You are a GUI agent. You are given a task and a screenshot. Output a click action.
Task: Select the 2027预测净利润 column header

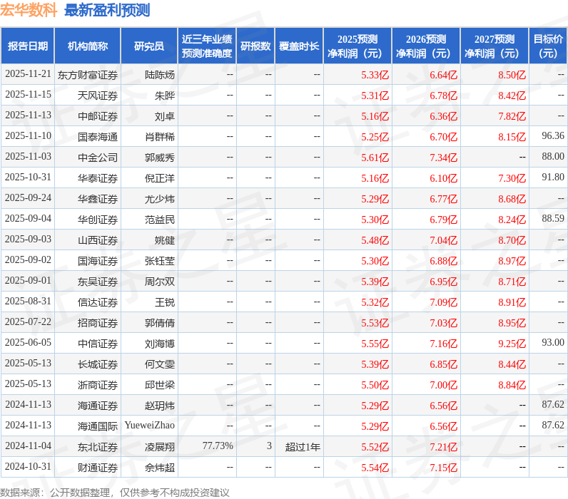495,46
